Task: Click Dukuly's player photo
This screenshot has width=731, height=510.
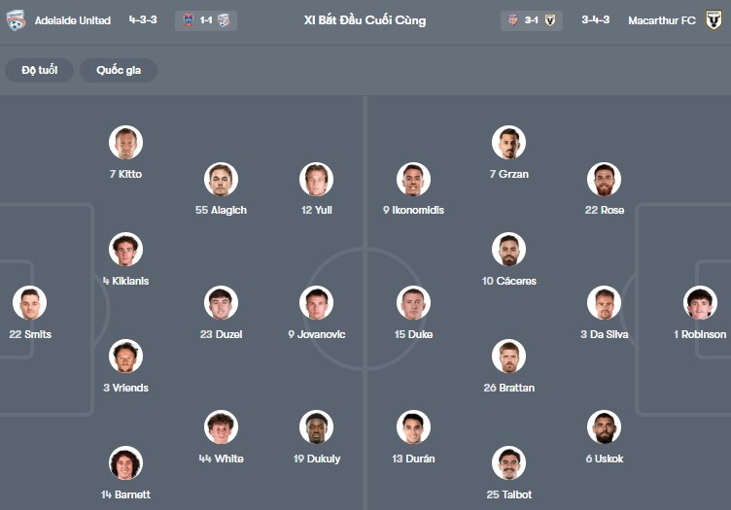Action: point(317,427)
